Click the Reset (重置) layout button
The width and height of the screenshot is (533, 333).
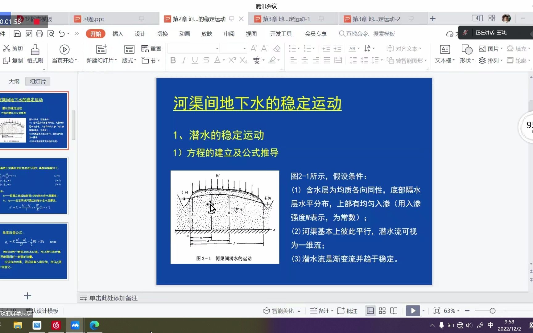(x=151, y=48)
